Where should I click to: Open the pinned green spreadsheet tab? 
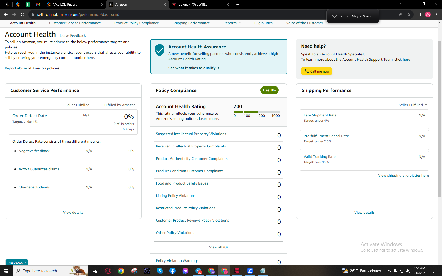click(28, 4)
